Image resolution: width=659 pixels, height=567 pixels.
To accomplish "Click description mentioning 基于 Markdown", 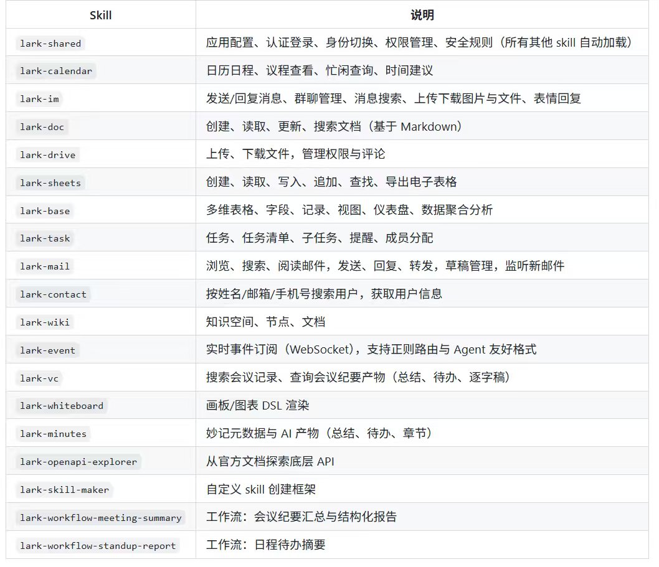I will [334, 127].
